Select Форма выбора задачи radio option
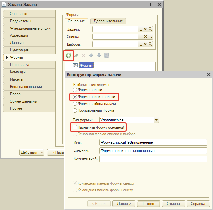Screen dimensions: 213x210 94,104
